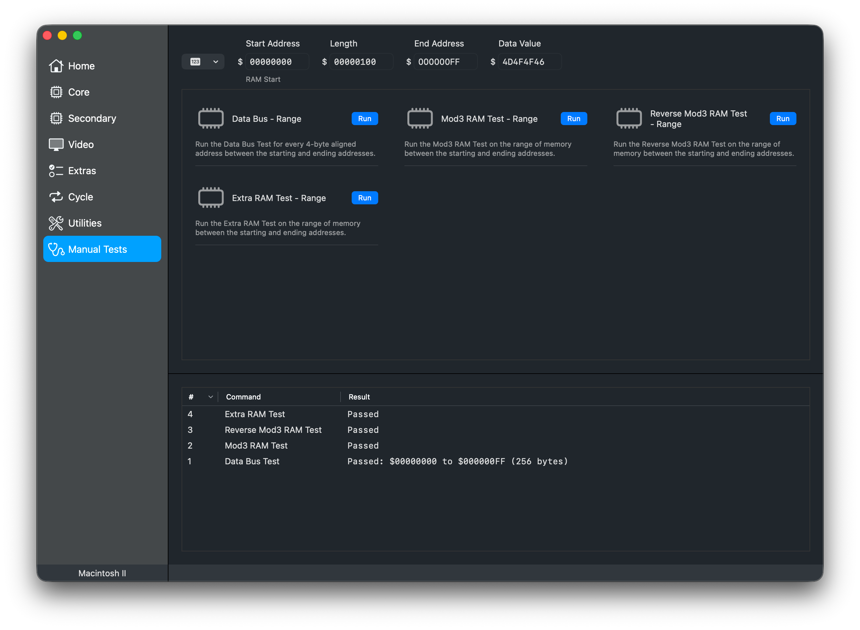
Task: Click the Home house icon in sidebar
Action: click(x=56, y=66)
